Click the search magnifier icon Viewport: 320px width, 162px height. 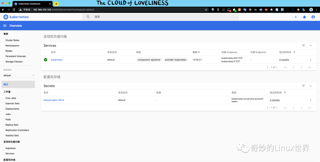88,17
